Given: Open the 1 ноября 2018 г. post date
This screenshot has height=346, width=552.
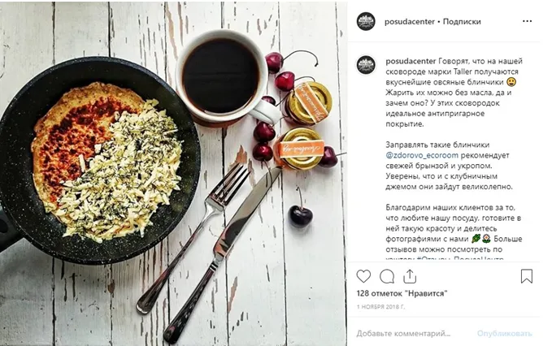Looking at the screenshot, I should (x=380, y=307).
